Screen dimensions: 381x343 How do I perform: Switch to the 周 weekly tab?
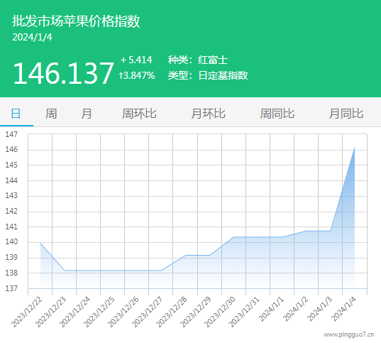coord(51,114)
